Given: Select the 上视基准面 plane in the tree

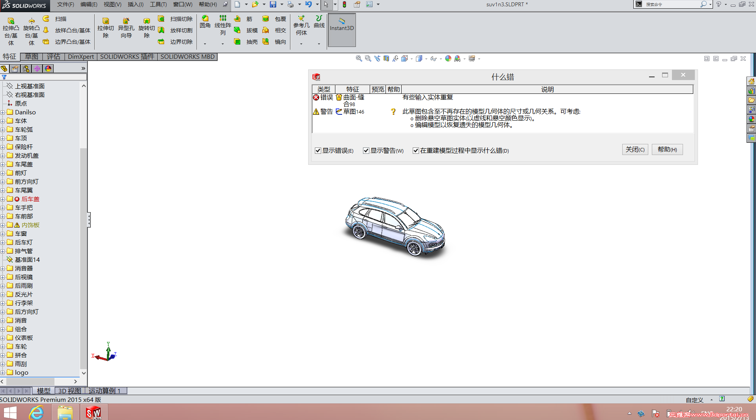Looking at the screenshot, I should point(30,86).
